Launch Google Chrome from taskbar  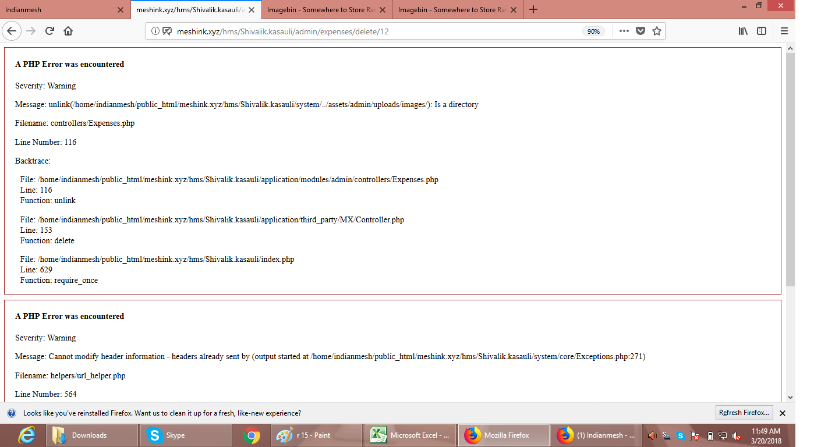(x=252, y=435)
